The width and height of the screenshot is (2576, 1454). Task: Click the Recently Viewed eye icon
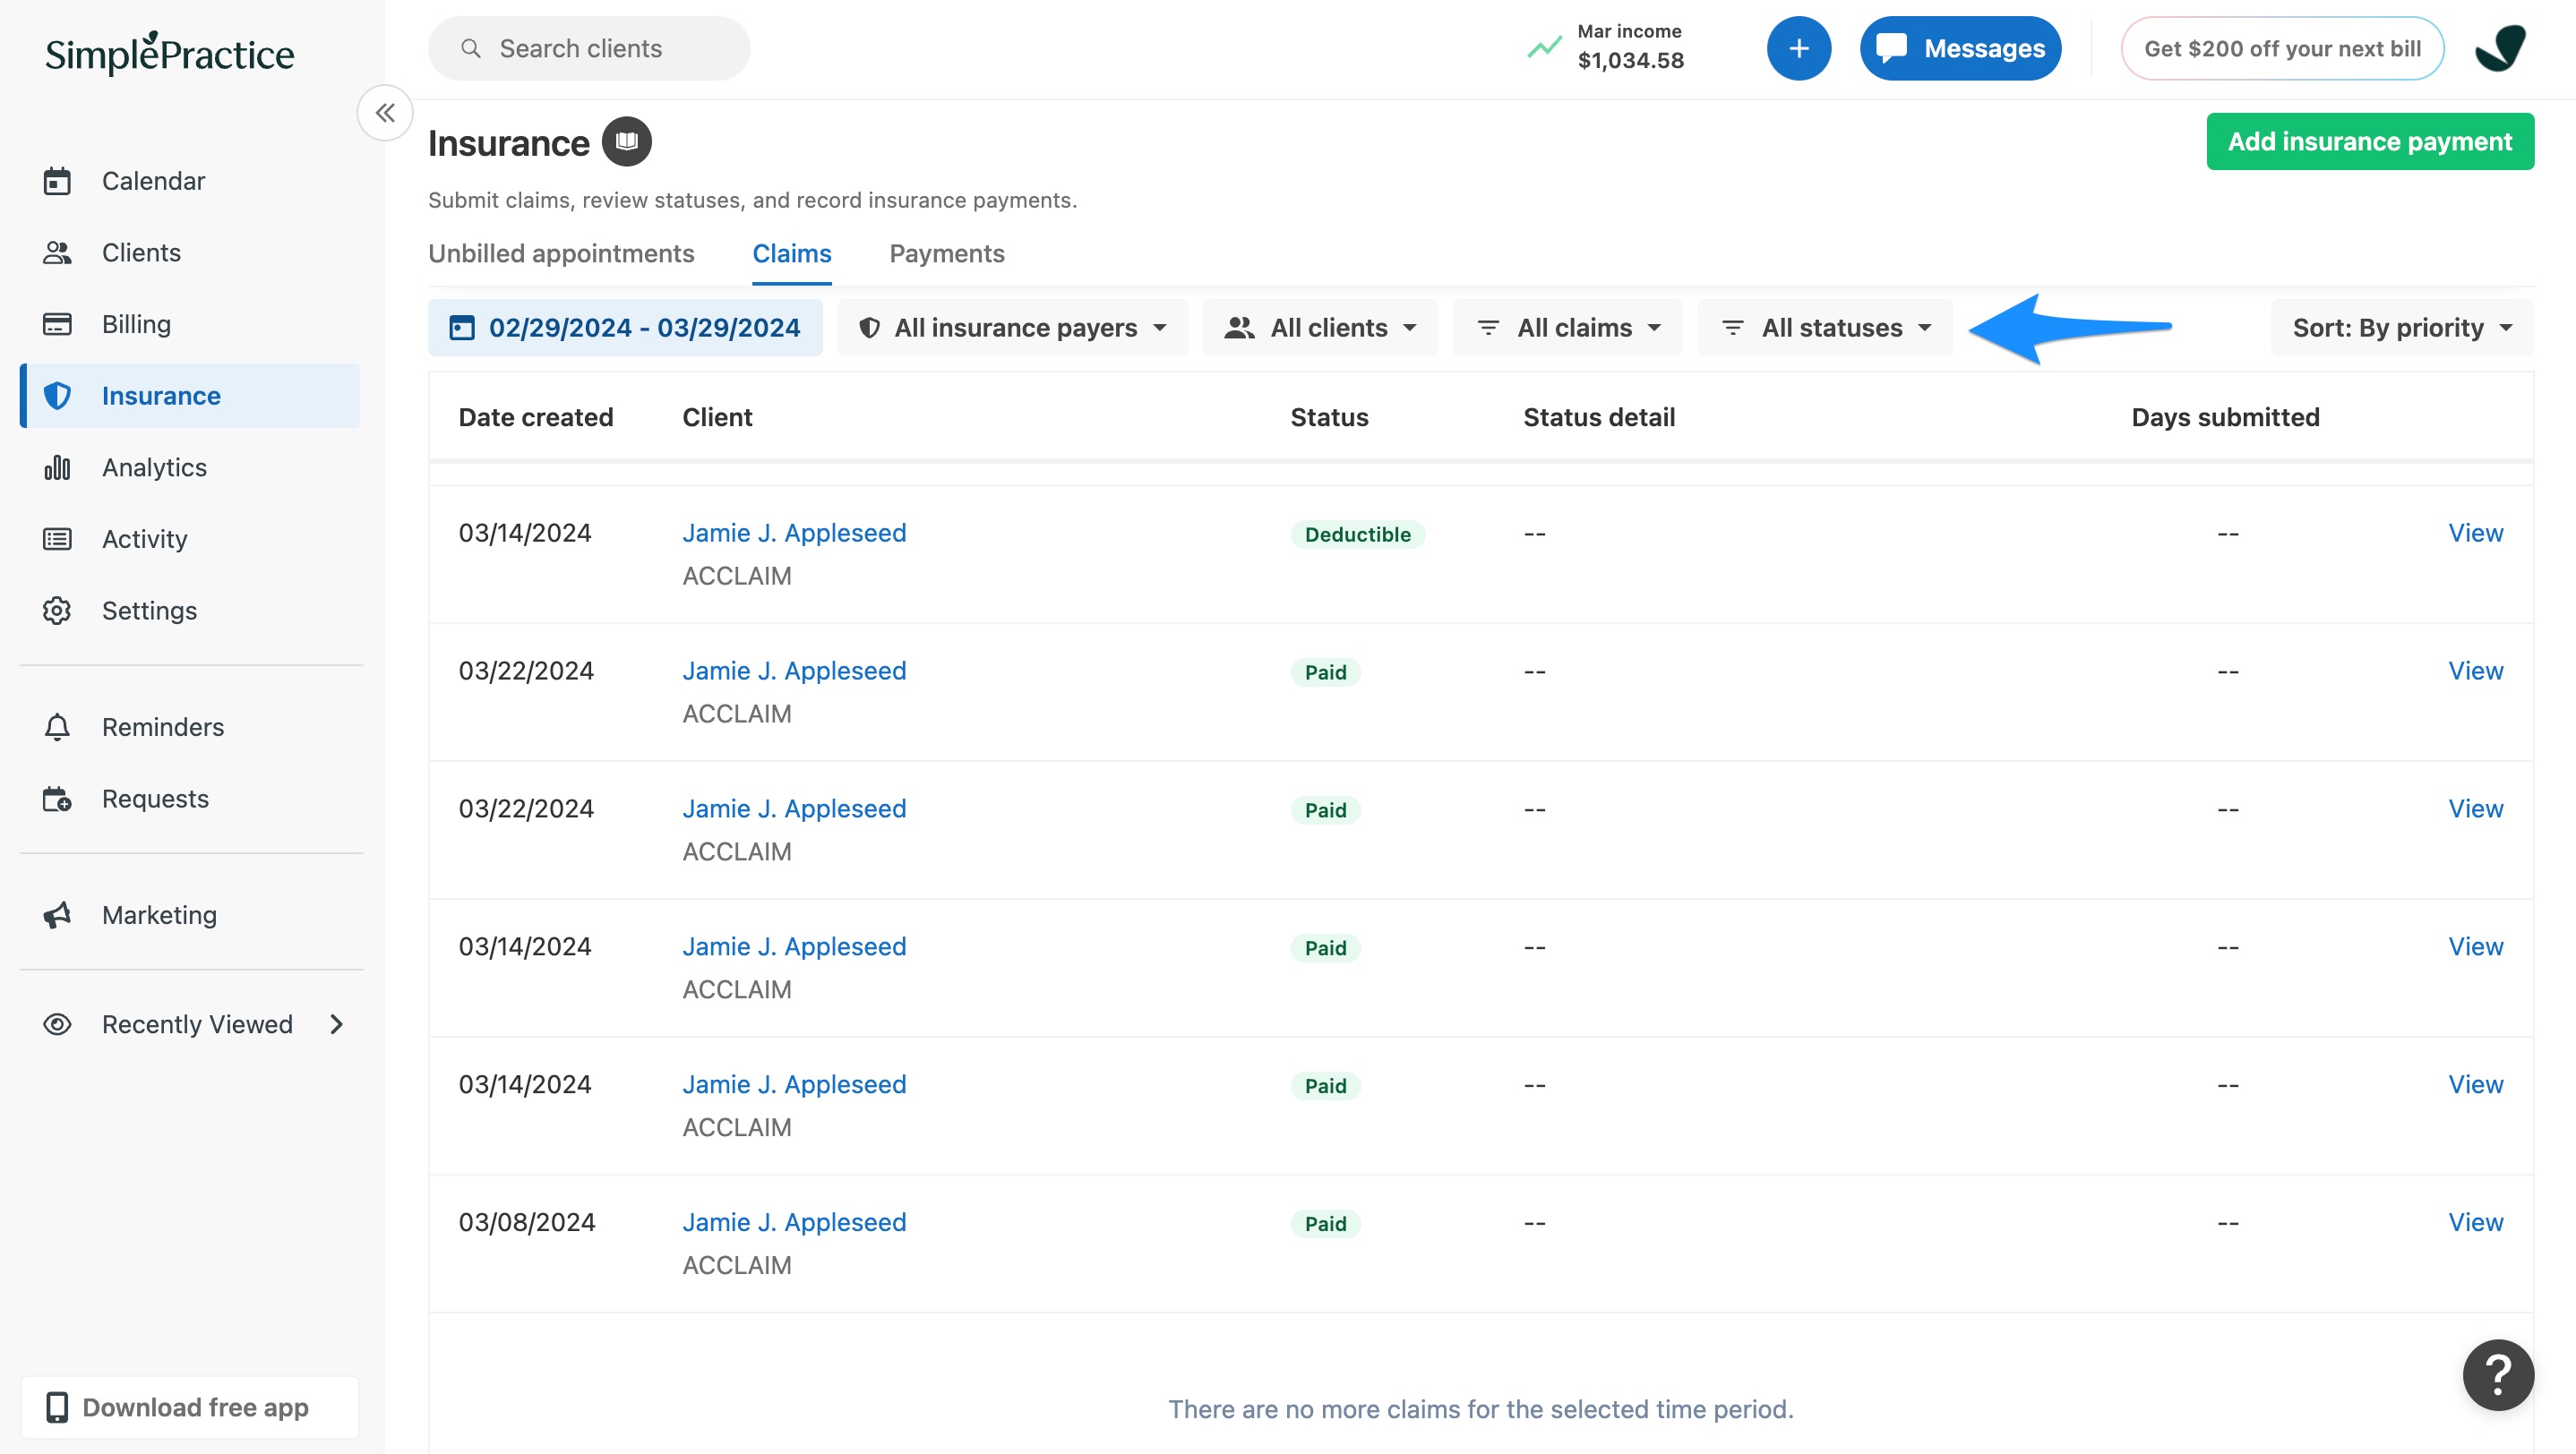point(57,1024)
